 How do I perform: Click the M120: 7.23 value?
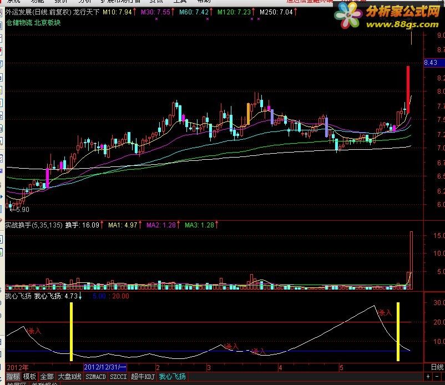pos(234,12)
